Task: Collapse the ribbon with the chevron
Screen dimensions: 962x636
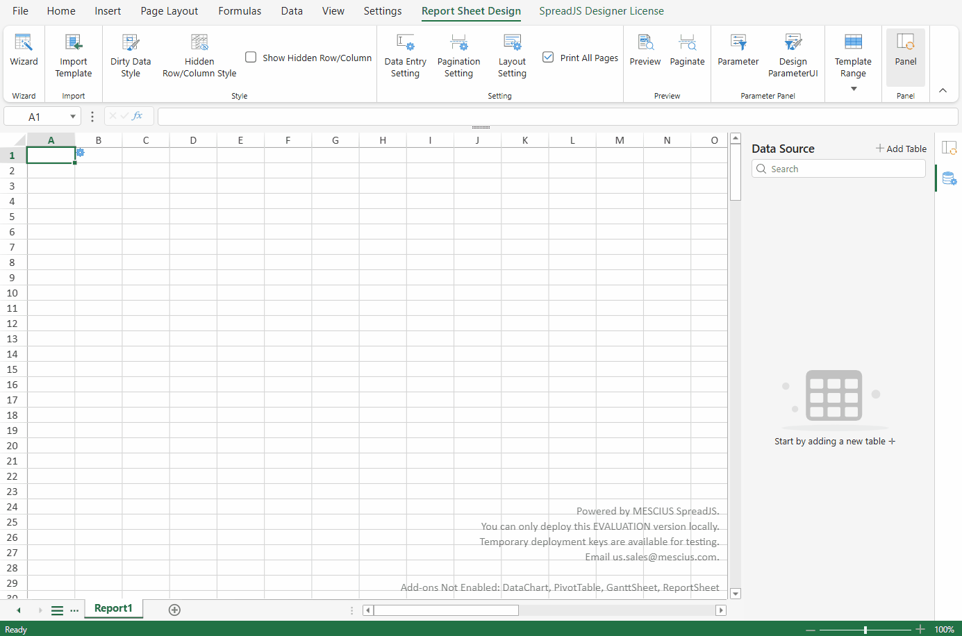Action: 943,90
